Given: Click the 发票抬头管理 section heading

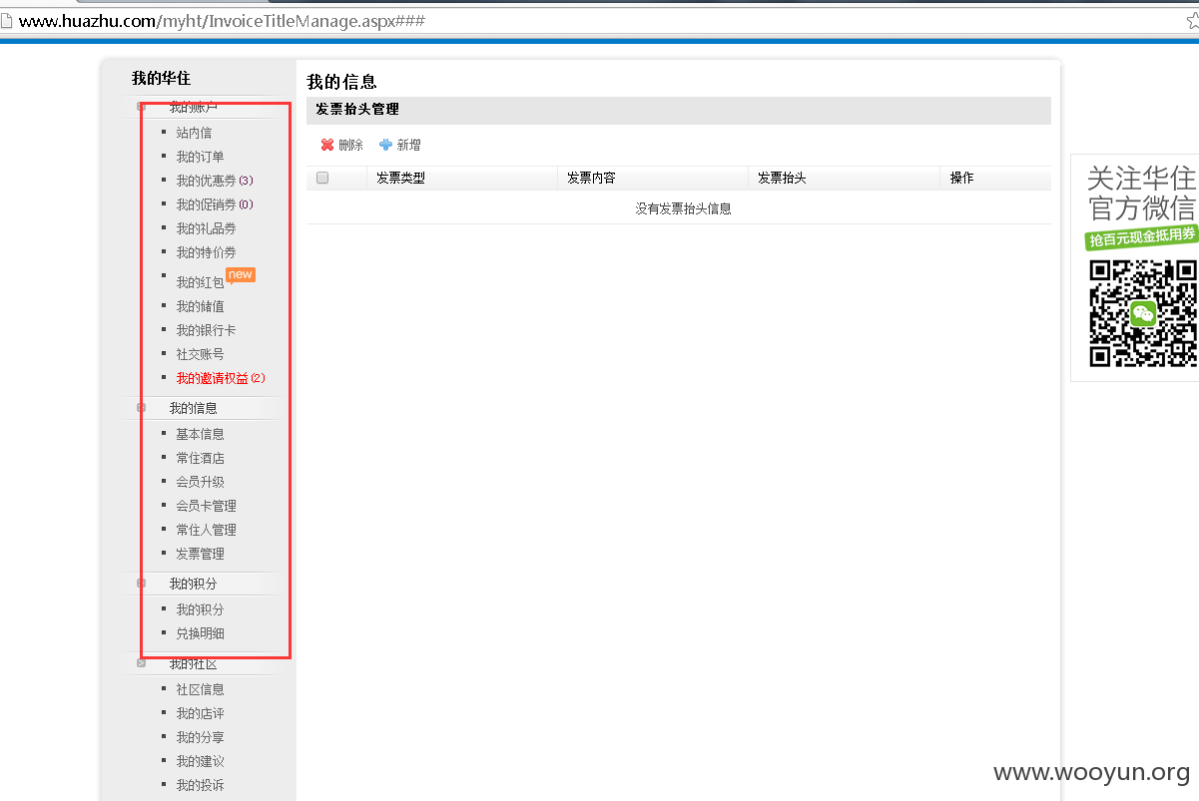Looking at the screenshot, I should 357,109.
